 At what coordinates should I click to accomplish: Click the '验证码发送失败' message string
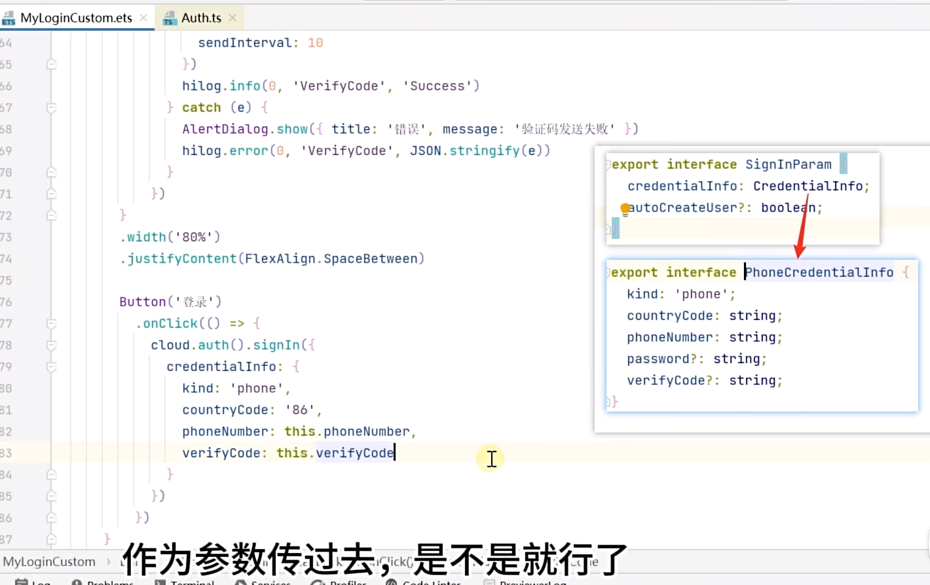[565, 129]
